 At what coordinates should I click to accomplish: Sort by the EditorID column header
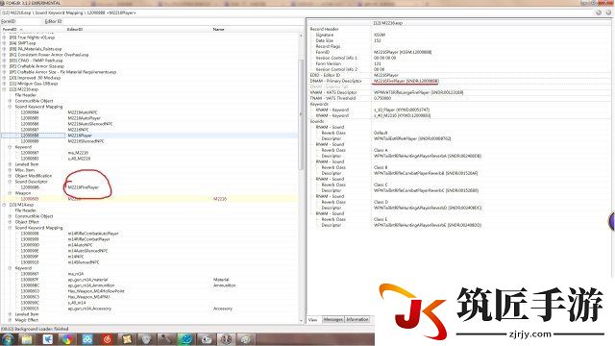click(x=75, y=30)
